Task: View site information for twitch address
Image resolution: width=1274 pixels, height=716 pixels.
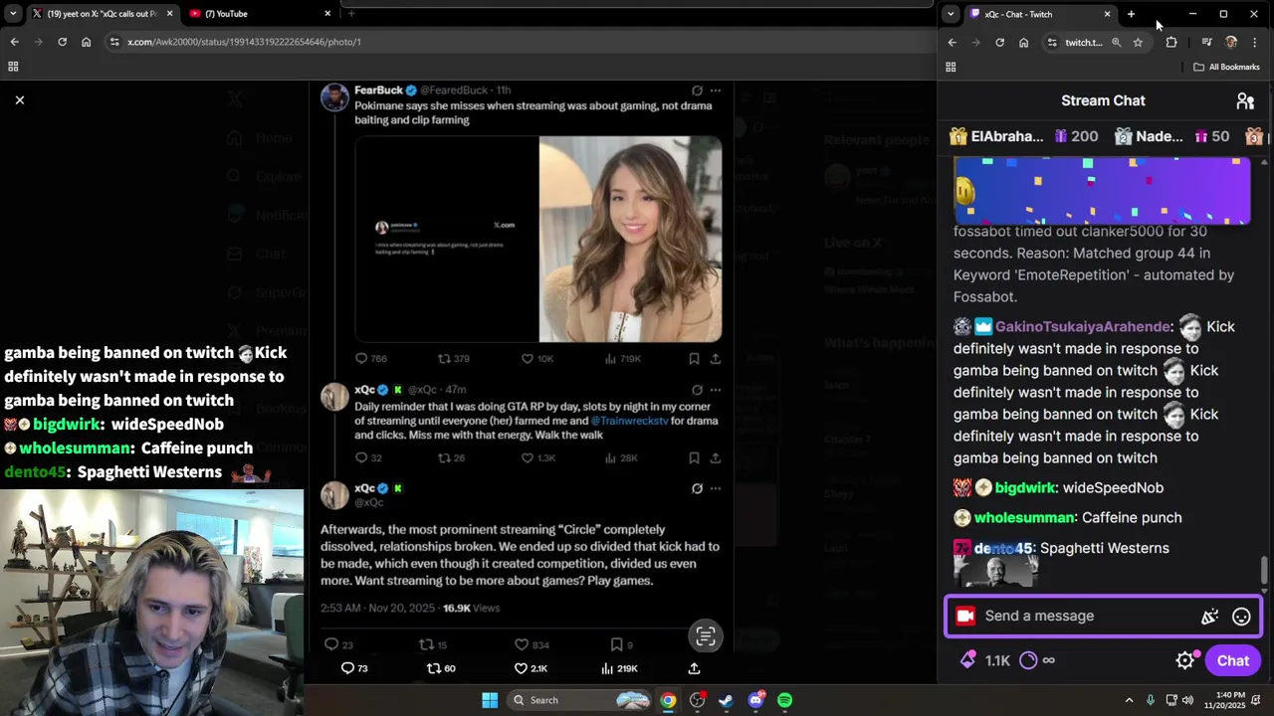Action: click(x=1052, y=42)
